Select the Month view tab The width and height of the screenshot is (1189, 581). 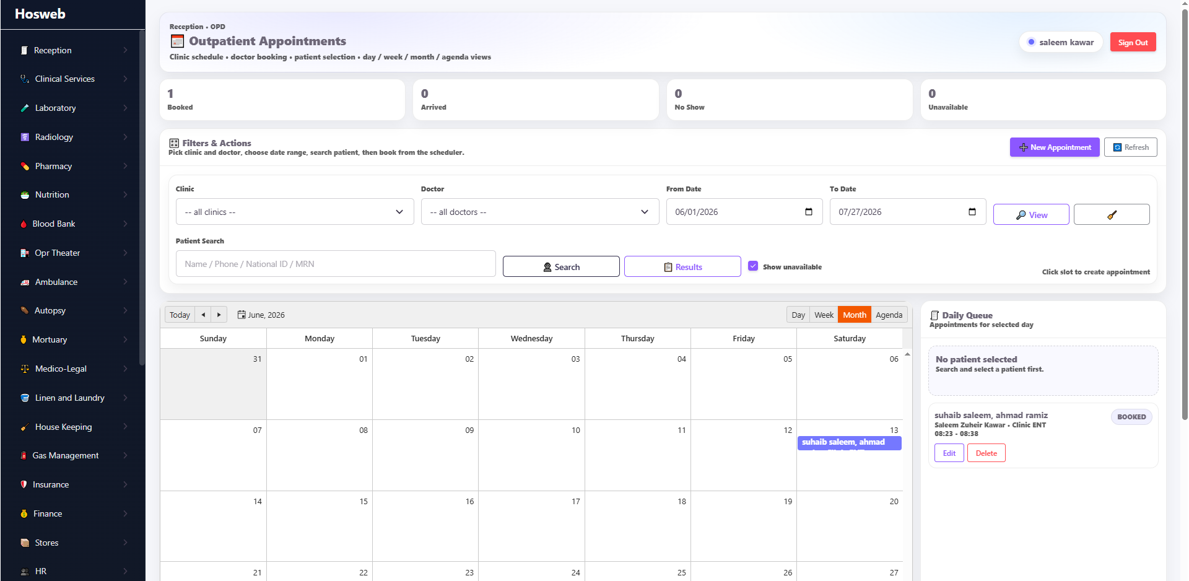pos(854,315)
